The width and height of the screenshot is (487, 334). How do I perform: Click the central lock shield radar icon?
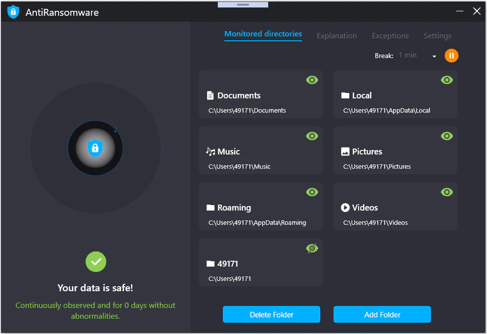click(95, 148)
